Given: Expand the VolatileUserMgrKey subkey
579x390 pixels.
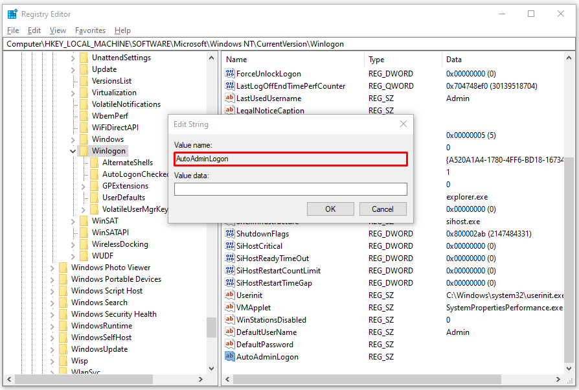Looking at the screenshot, I should click(x=83, y=209).
